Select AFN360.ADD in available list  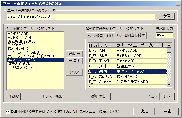coord(35,34)
